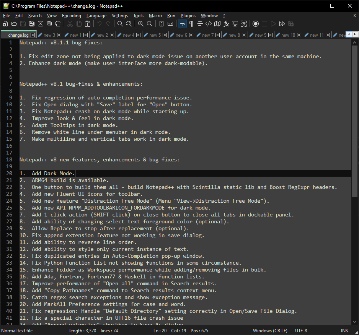Open the Macro menu
This screenshot has height=335, width=359.
click(155, 16)
